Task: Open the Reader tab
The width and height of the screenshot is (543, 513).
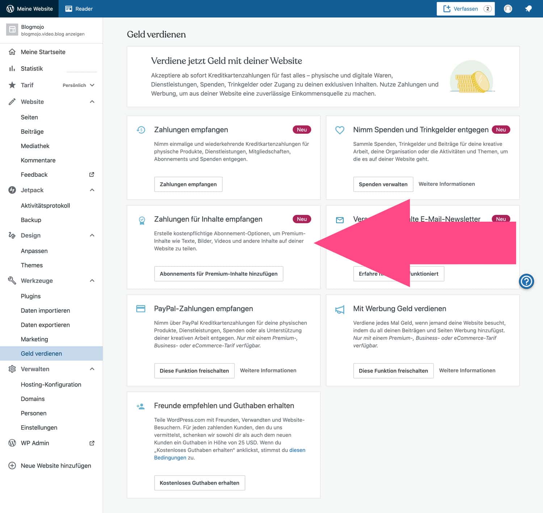Action: coord(79,8)
